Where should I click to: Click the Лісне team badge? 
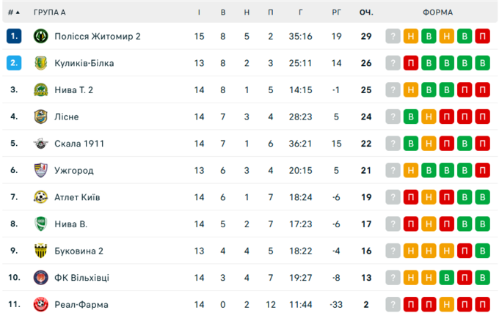40,117
